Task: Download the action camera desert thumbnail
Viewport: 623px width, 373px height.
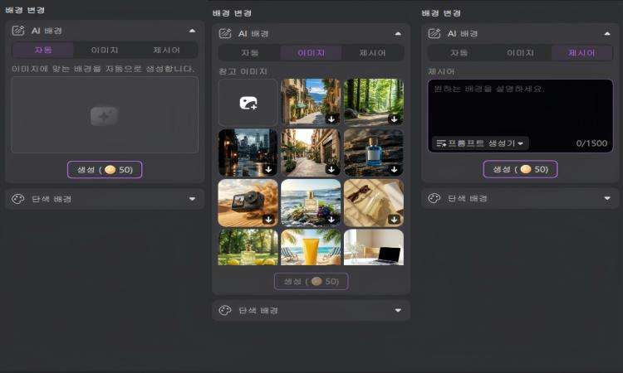Action: click(268, 219)
